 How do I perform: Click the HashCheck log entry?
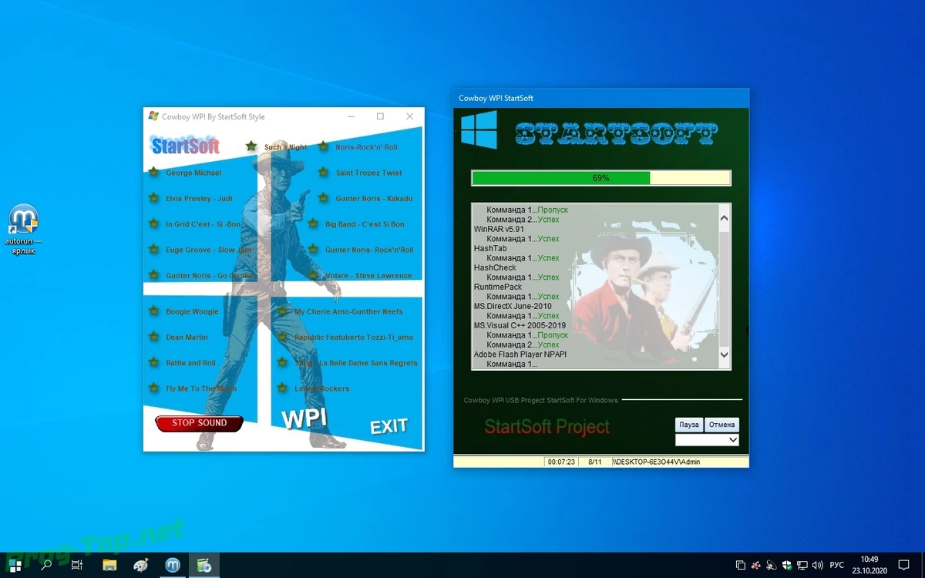(495, 267)
